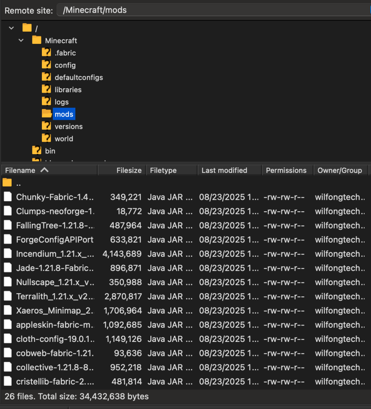Click the config folder icon
The image size is (371, 409).
46,64
